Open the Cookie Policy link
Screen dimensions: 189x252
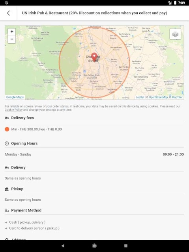[13, 110]
